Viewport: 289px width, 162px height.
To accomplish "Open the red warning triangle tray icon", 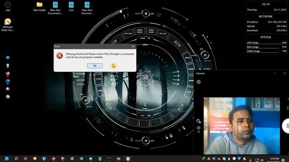I will click(x=209, y=158).
